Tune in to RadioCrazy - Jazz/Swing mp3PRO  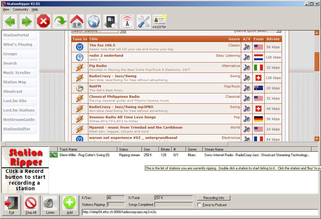pos(80,109)
